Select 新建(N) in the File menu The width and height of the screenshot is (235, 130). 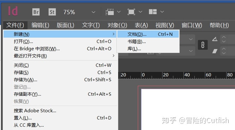(x=60, y=34)
